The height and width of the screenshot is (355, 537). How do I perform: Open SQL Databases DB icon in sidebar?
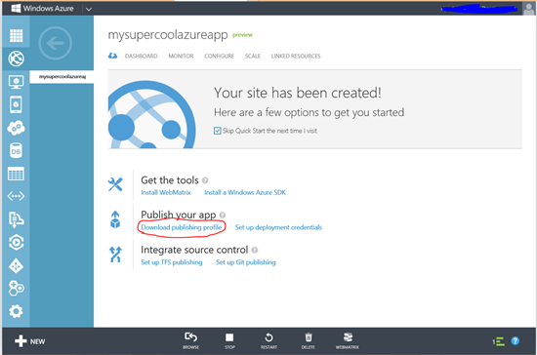pos(16,151)
